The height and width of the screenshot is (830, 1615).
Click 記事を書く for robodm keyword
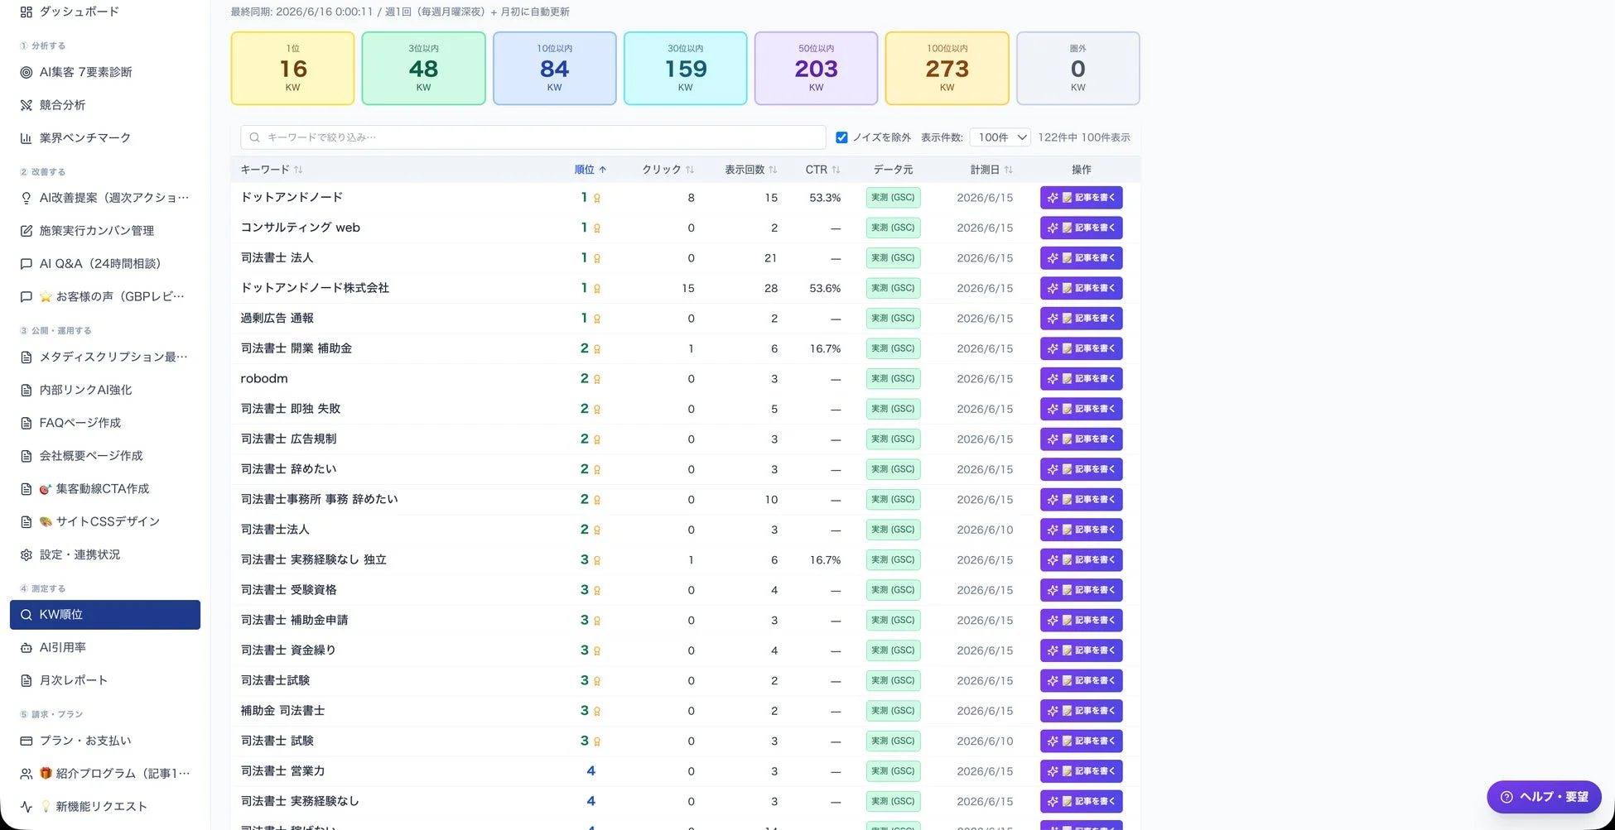[1082, 379]
